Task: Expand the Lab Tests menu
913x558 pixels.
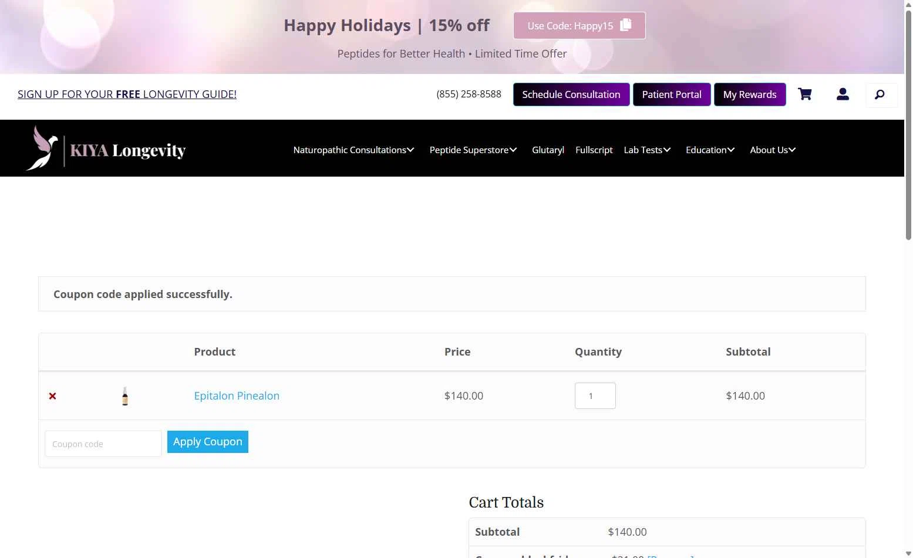Action: point(647,150)
